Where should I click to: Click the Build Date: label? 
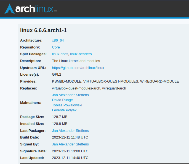pos(30,137)
